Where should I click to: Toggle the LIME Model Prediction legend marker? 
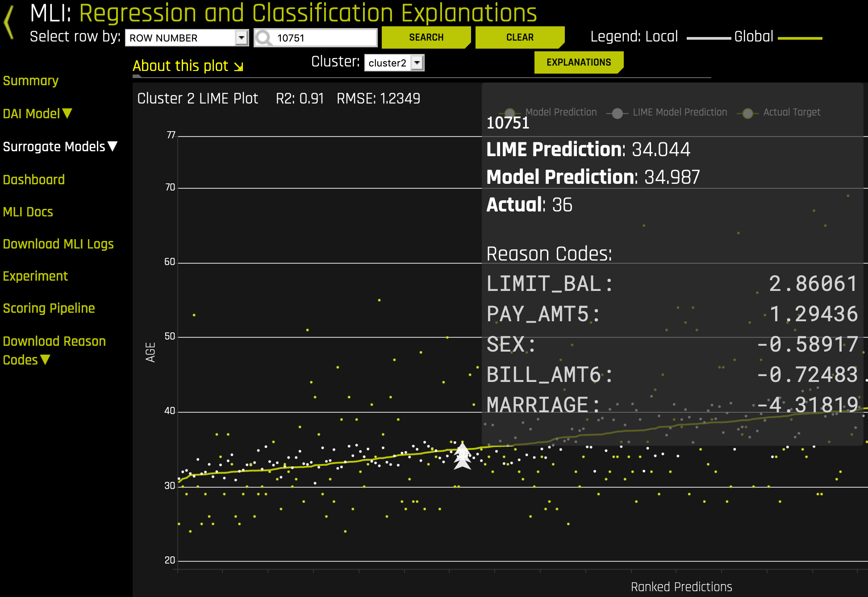617,113
